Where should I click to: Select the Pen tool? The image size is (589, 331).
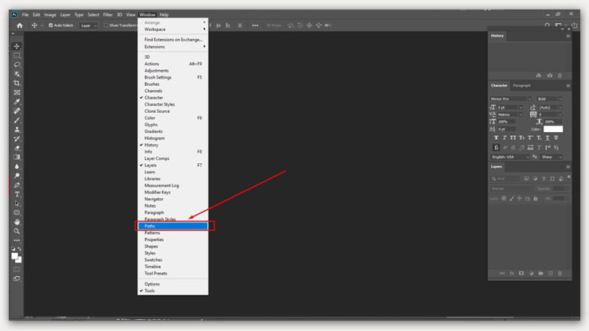coord(17,185)
